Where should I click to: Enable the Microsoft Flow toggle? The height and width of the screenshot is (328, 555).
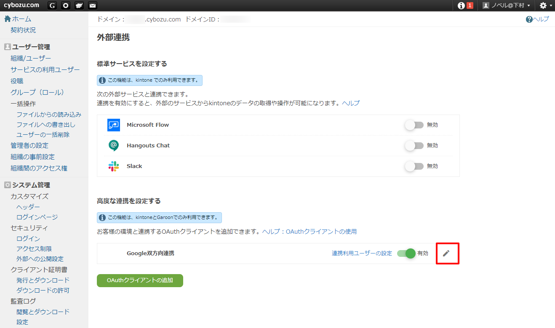414,125
